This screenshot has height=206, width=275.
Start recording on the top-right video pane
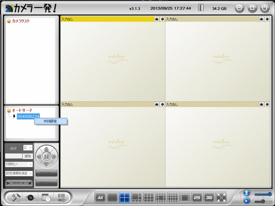tap(267, 19)
